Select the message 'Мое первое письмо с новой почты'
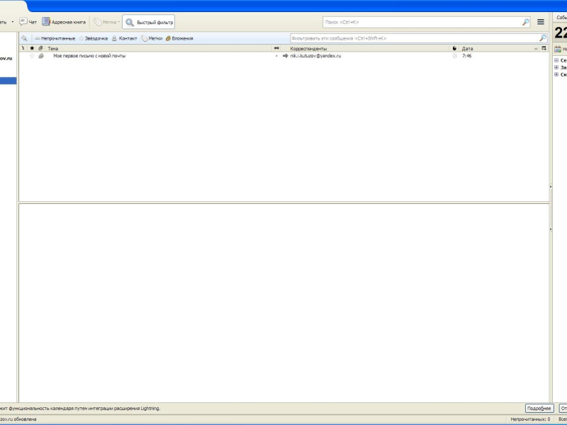 tap(89, 56)
